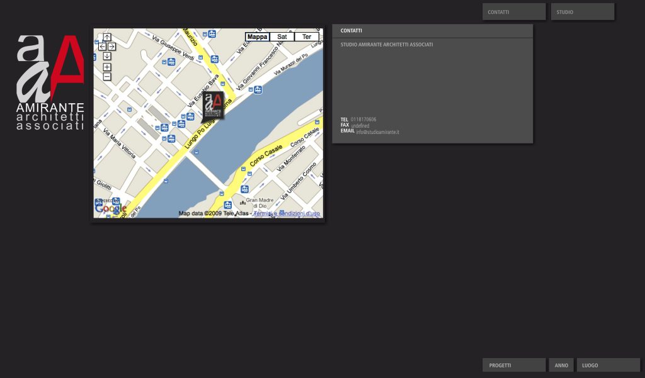Zoom in the map with plus
This screenshot has height=378, width=645.
click(107, 67)
